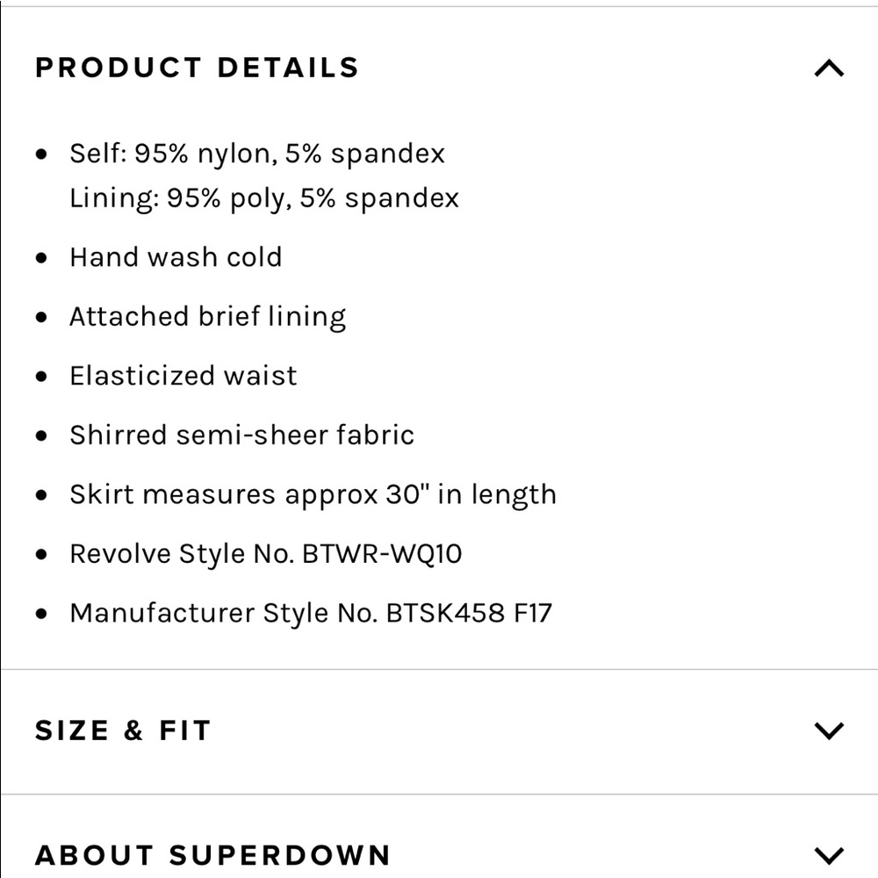Select the Revolve Style No. BTWR-WQ10 text
Screen dimensions: 878x878
point(267,553)
